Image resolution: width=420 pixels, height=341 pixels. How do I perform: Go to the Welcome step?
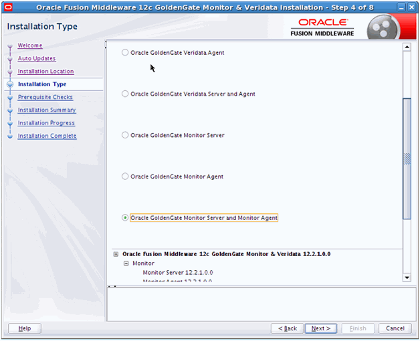click(30, 45)
